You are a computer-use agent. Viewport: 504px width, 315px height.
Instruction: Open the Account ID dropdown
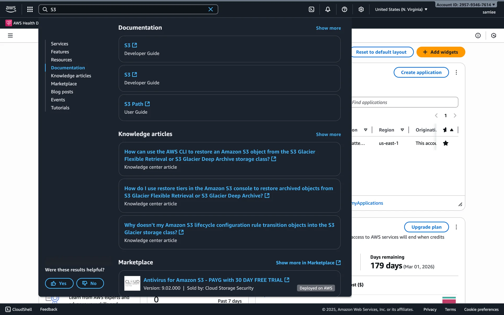click(466, 5)
